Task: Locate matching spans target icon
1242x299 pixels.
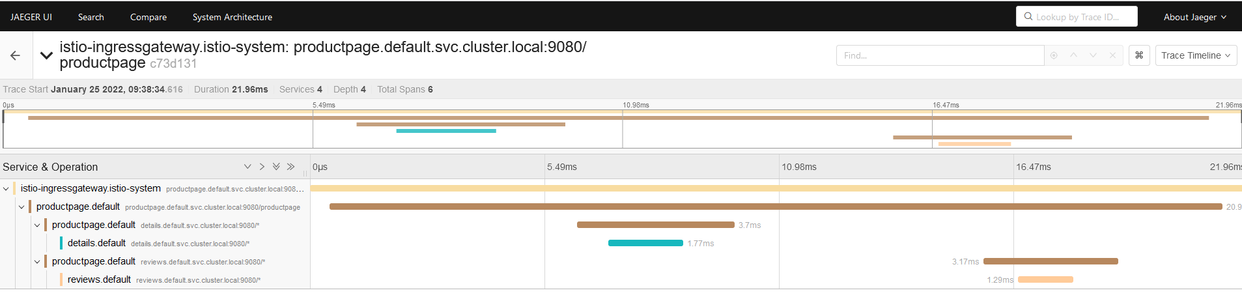Action: tap(1054, 55)
